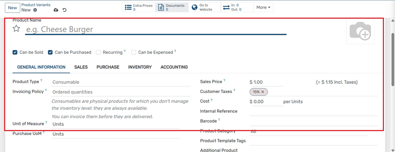Switch to the Sales tab

pyautogui.click(x=81, y=67)
